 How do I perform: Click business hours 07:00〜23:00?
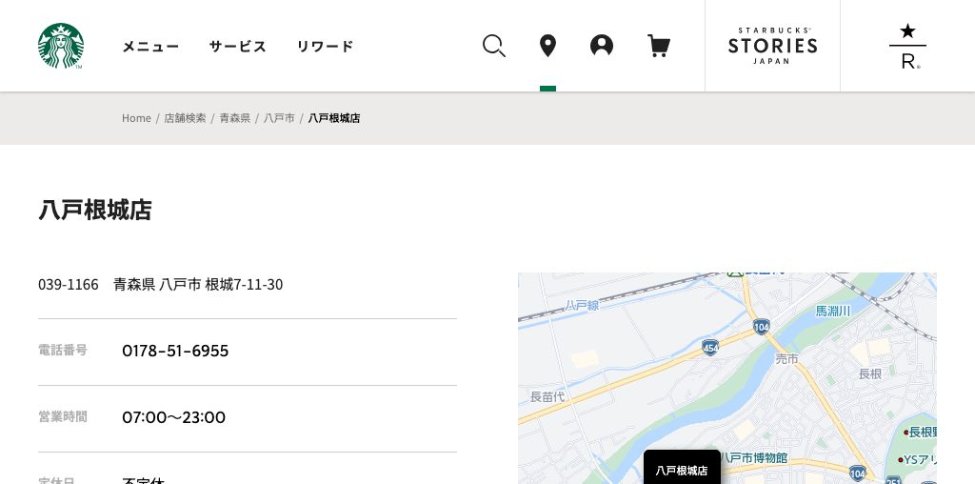(173, 417)
